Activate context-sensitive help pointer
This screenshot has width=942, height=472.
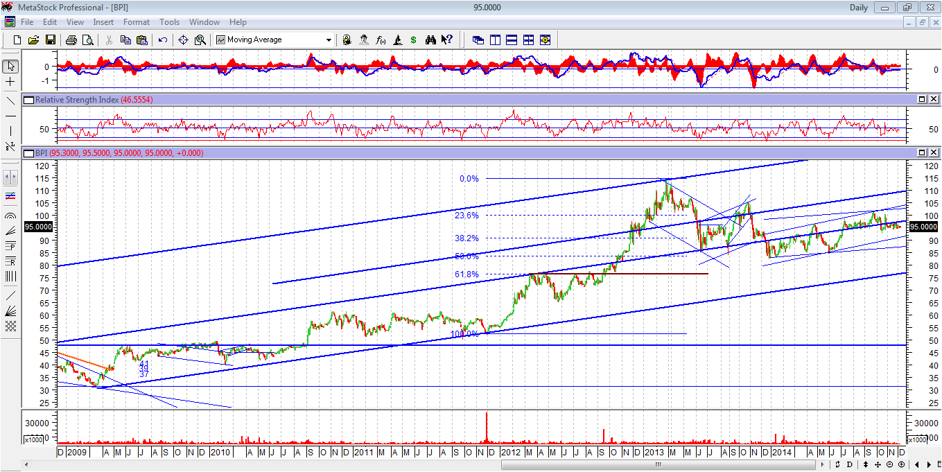[447, 40]
